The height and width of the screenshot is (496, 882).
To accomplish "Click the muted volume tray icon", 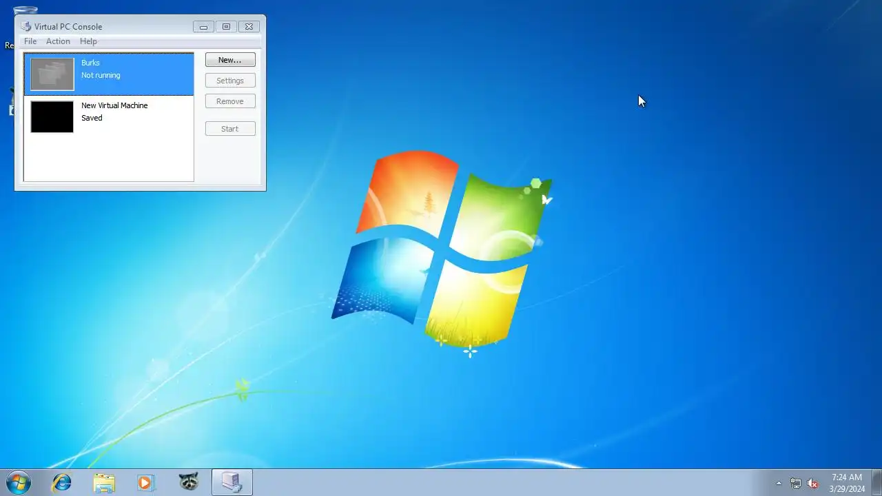I will tap(812, 483).
